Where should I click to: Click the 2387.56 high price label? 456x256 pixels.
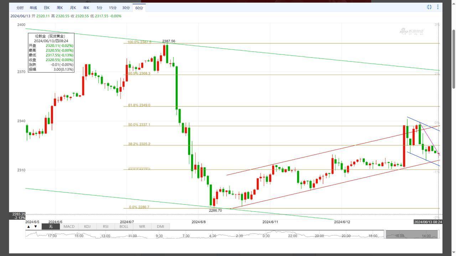click(169, 41)
